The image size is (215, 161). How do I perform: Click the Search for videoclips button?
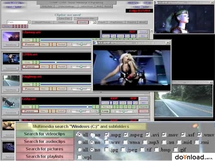[x=45, y=134]
